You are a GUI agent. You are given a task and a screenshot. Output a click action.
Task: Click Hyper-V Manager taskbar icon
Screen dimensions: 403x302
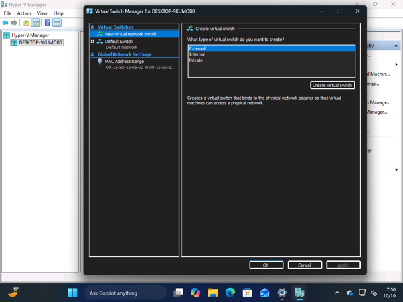point(299,293)
